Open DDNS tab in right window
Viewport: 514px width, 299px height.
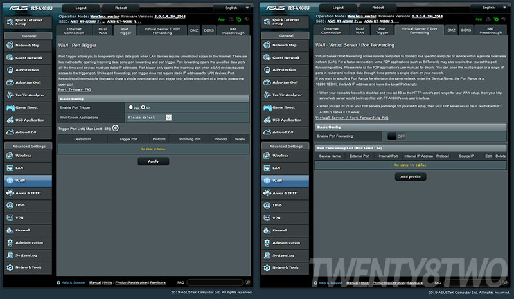coord(466,30)
